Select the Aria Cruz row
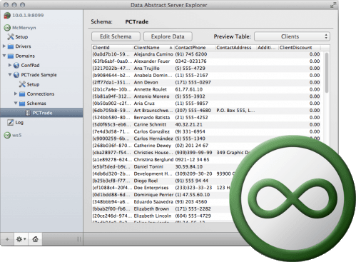 206,104
